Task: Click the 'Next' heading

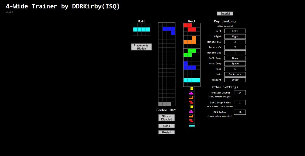Action: click(x=192, y=21)
